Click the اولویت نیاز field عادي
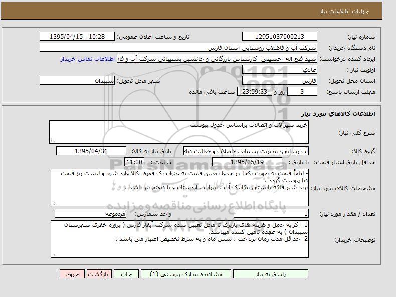 click(280, 70)
